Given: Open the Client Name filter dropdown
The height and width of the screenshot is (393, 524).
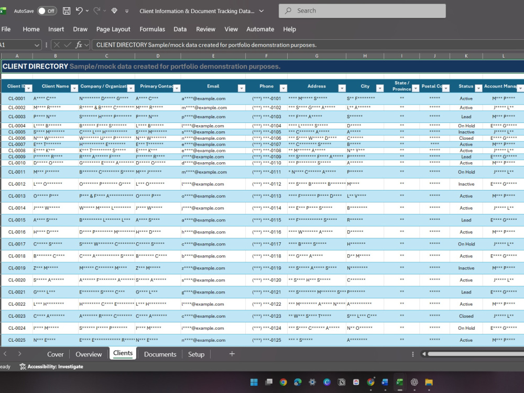Looking at the screenshot, I should tap(74, 88).
